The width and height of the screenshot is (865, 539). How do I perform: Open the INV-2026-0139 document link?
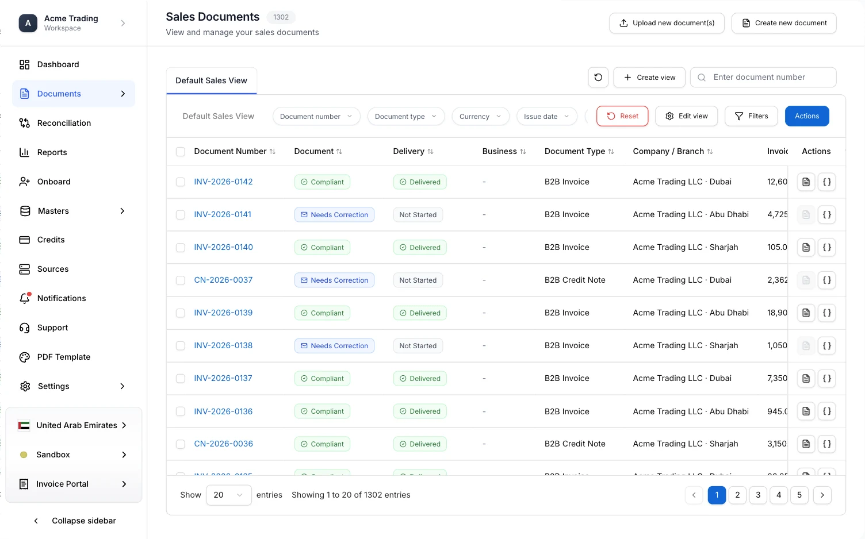pyautogui.click(x=223, y=313)
